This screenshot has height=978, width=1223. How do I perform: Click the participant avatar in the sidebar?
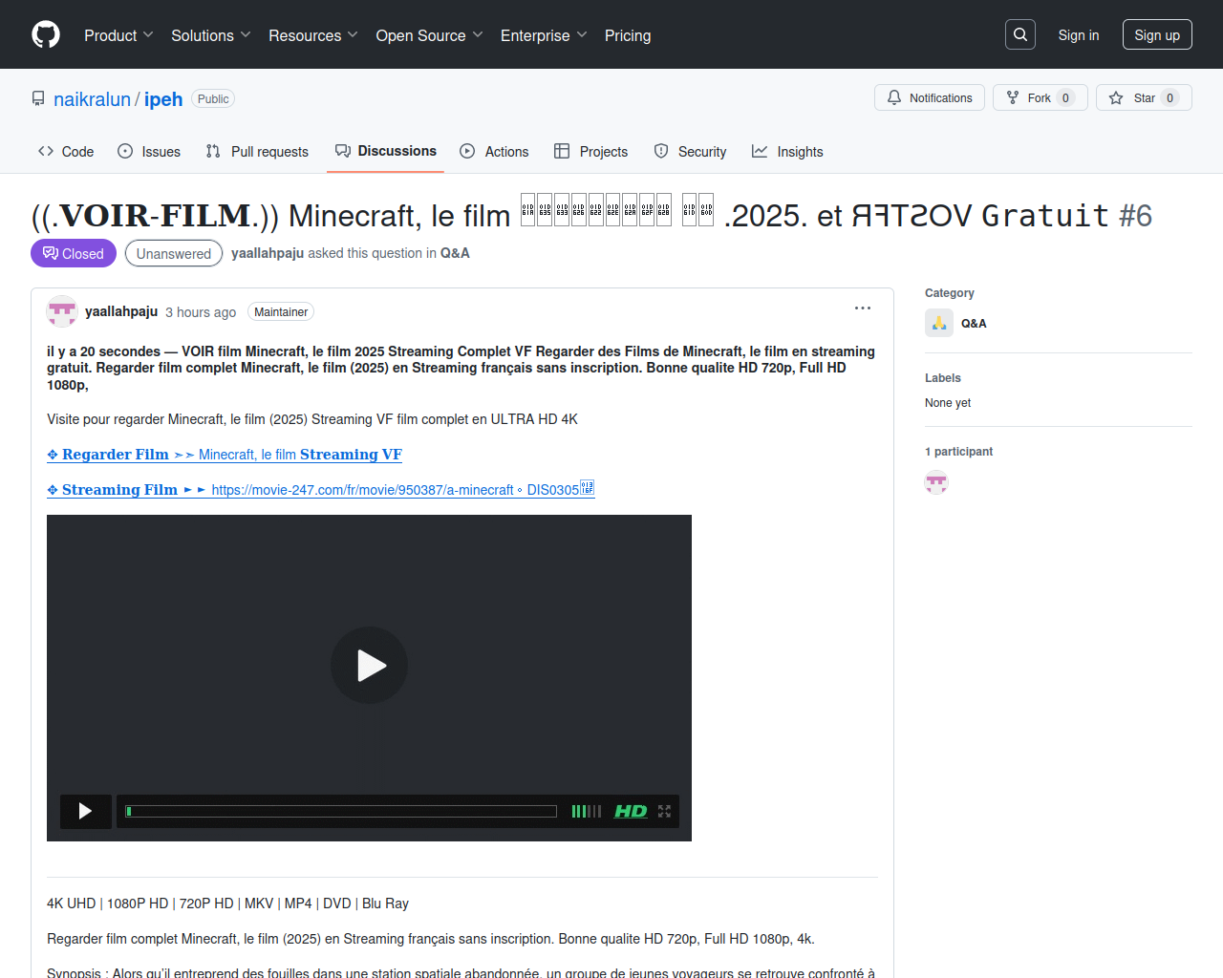(x=936, y=482)
